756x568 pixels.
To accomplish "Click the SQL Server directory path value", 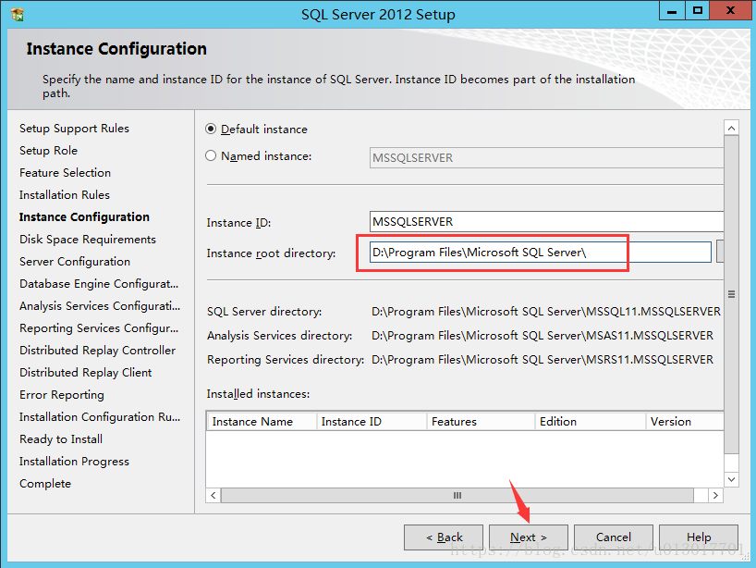I will [x=546, y=312].
